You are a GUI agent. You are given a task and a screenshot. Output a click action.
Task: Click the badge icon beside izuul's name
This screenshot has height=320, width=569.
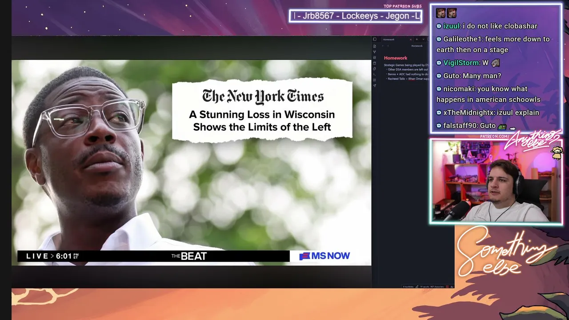(x=439, y=26)
